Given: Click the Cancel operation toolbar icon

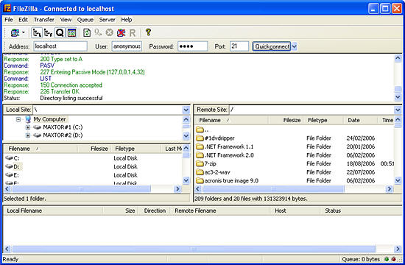Looking at the screenshot, I should pos(110,33).
